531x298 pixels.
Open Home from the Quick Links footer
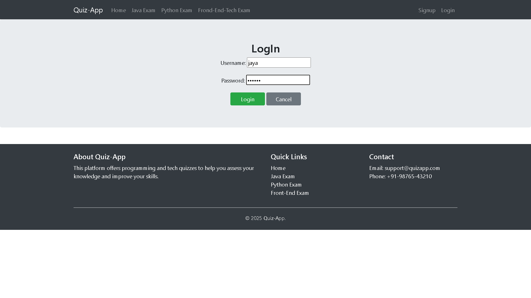pyautogui.click(x=278, y=168)
